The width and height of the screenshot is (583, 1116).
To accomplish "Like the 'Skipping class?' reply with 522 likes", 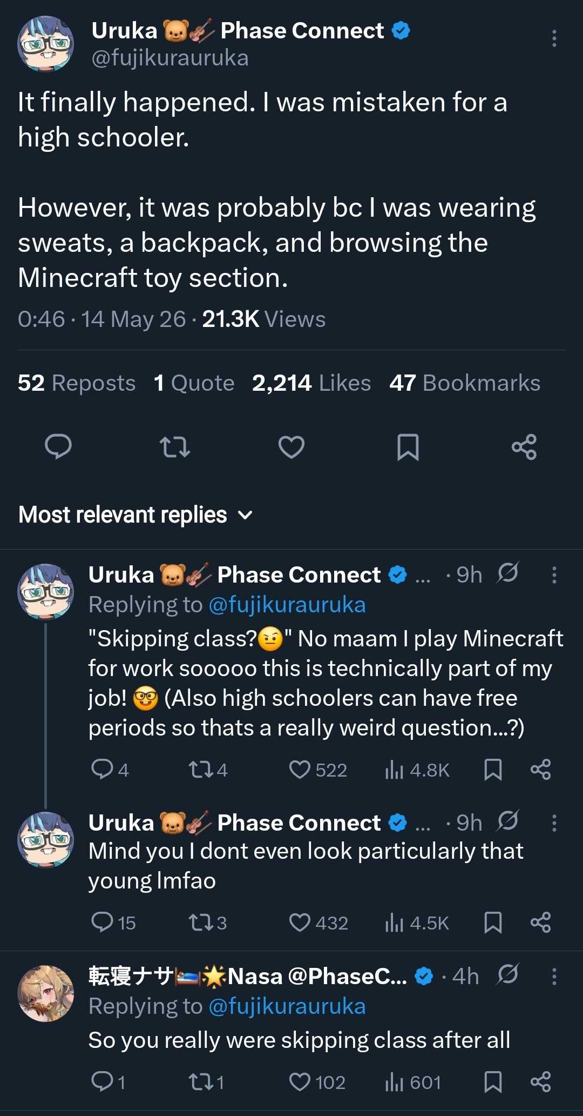I will (x=318, y=770).
